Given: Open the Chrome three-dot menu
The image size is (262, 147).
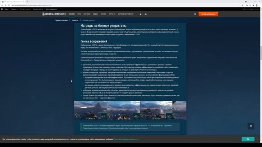Looking at the screenshot, I should (260, 5).
